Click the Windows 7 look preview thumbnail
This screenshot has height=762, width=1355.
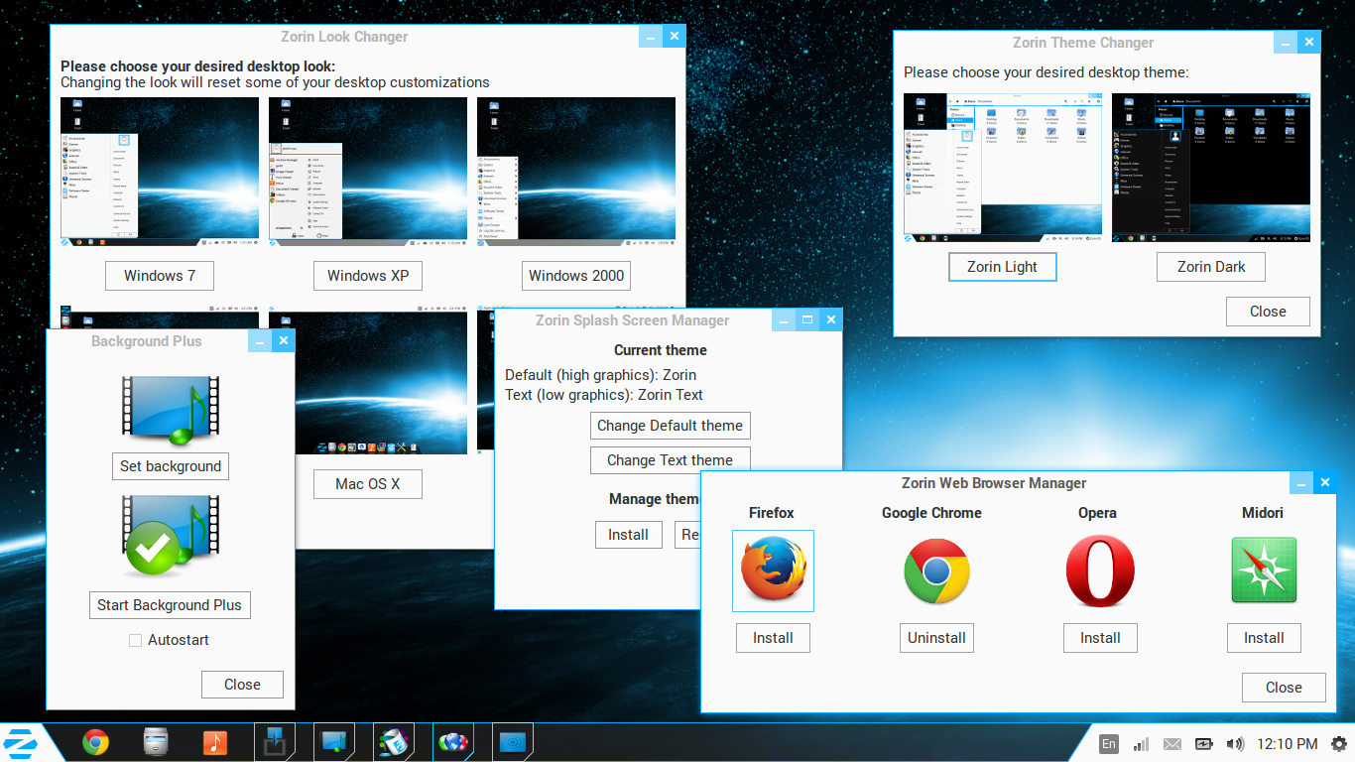pyautogui.click(x=160, y=172)
